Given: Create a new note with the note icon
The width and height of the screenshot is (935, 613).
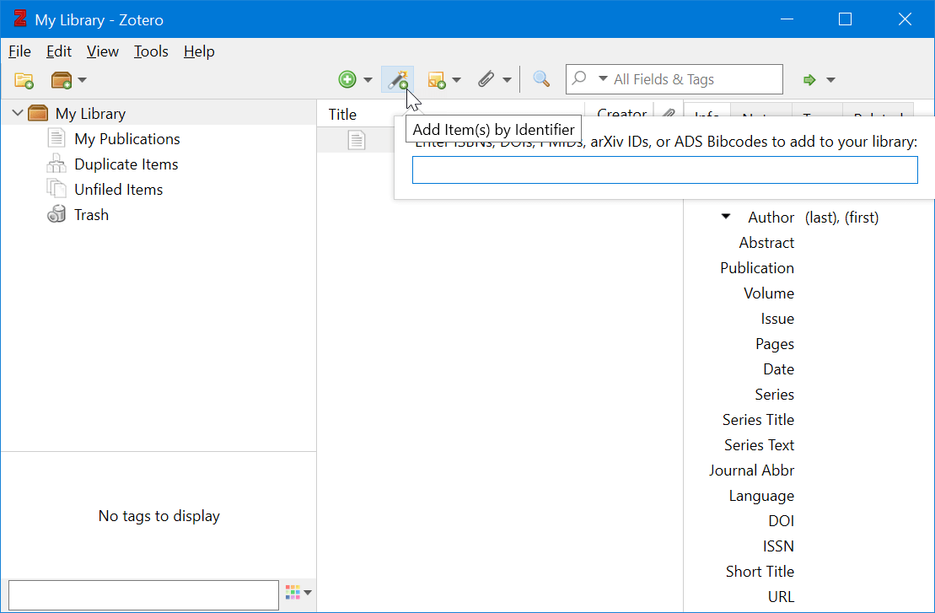Looking at the screenshot, I should (x=438, y=78).
